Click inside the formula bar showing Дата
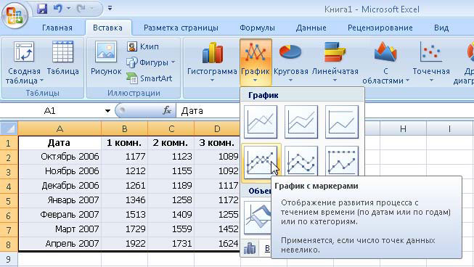474x267 pixels. tap(208, 111)
